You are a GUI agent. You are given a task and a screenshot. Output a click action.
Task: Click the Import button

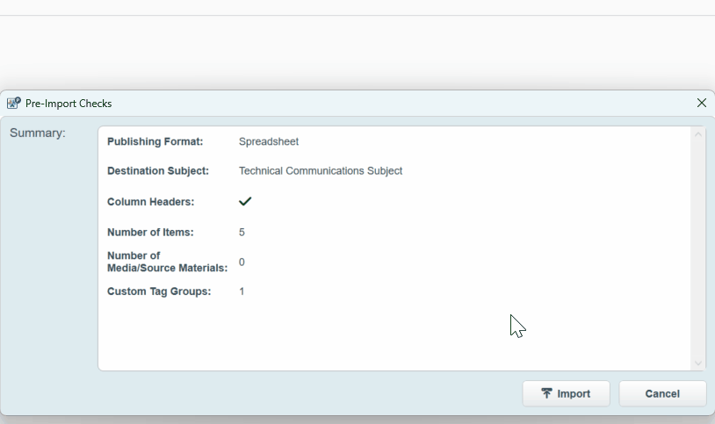click(x=566, y=393)
